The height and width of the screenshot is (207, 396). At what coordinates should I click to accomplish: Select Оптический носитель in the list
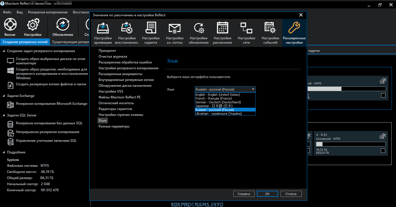click(116, 103)
